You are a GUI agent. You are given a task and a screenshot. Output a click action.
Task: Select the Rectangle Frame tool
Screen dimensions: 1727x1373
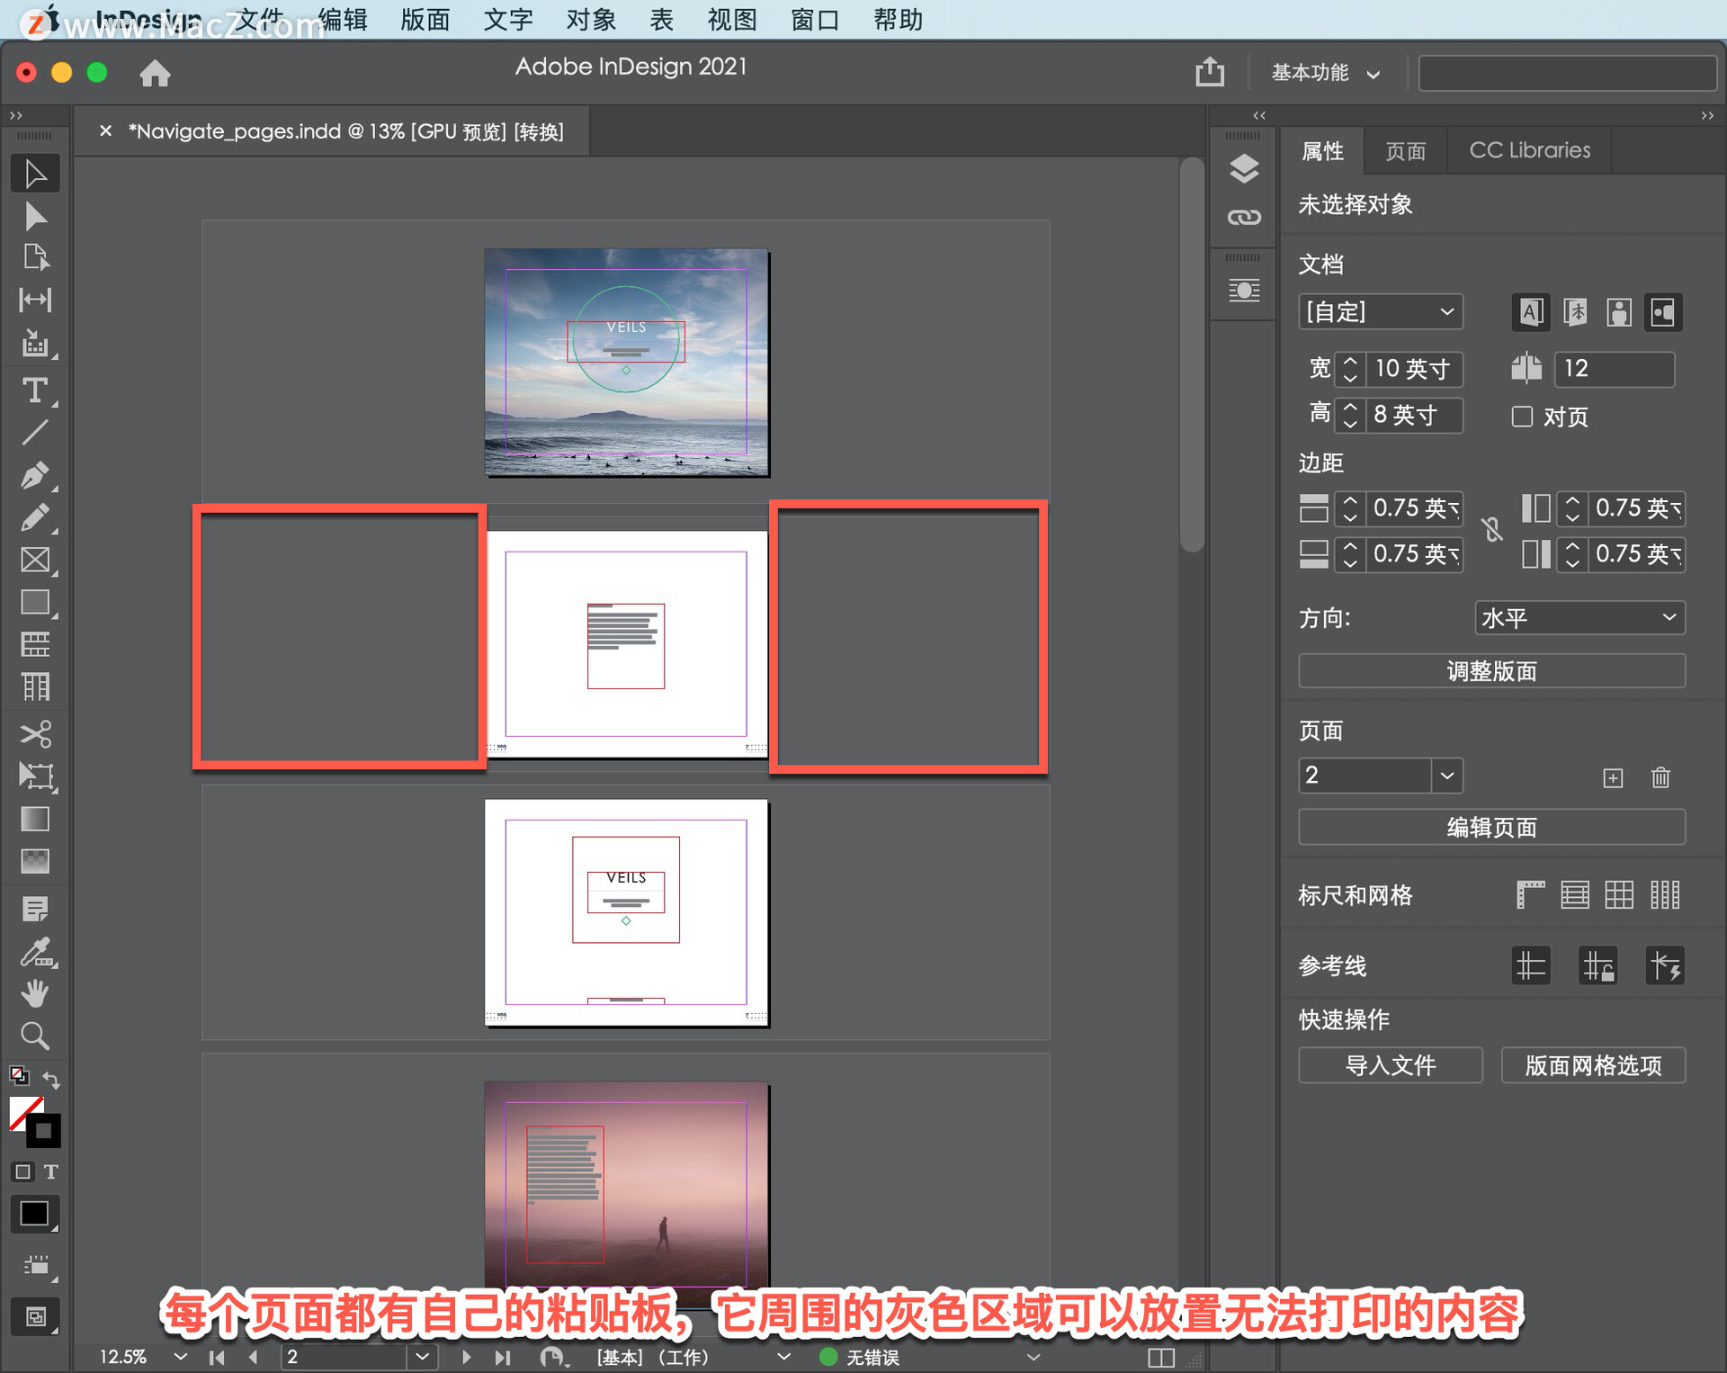coord(35,560)
